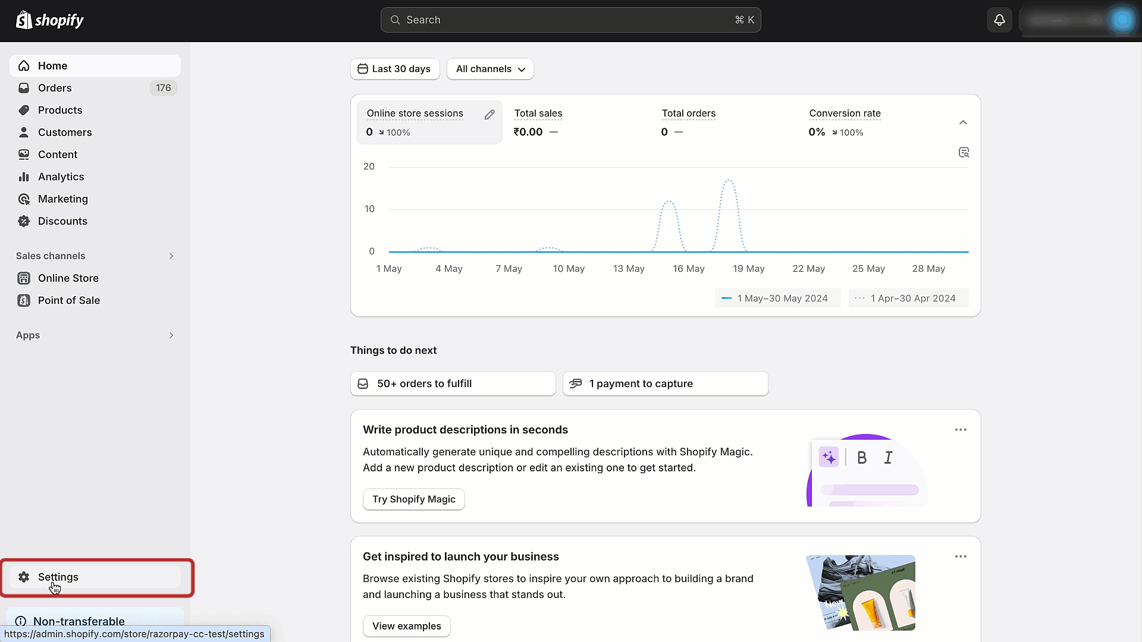Expand the Sales channels section arrow
Image resolution: width=1142 pixels, height=642 pixels.
[x=171, y=256]
